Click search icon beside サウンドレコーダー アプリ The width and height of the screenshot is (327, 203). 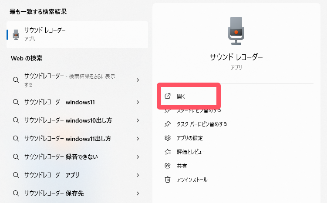16,175
